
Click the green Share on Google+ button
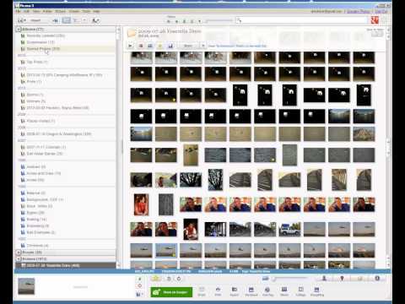(171, 292)
